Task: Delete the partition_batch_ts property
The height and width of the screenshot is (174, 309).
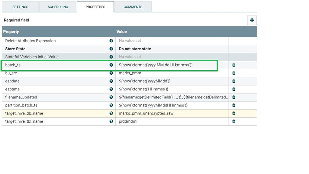Action: pos(234,105)
